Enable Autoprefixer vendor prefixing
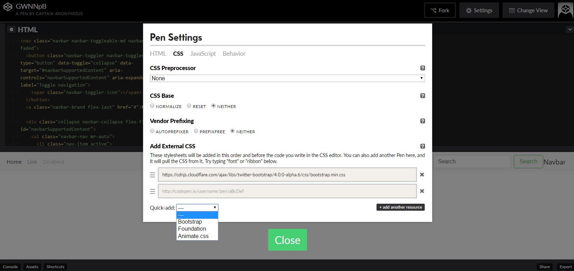The width and height of the screenshot is (574, 271). pos(152,131)
